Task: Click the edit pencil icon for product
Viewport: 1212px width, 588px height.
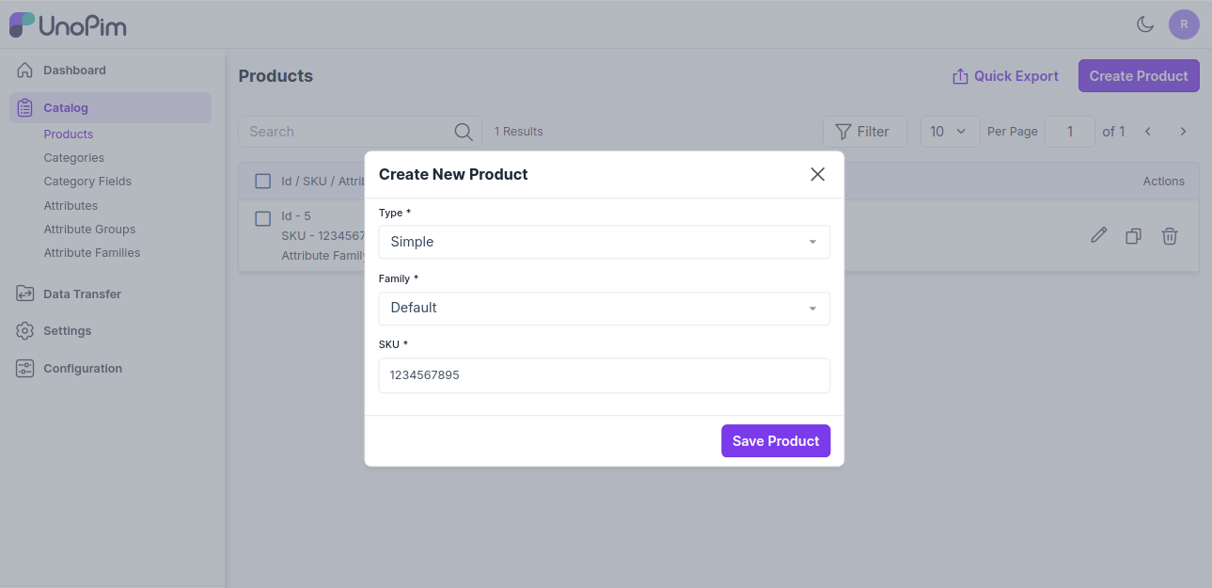Action: (x=1098, y=236)
